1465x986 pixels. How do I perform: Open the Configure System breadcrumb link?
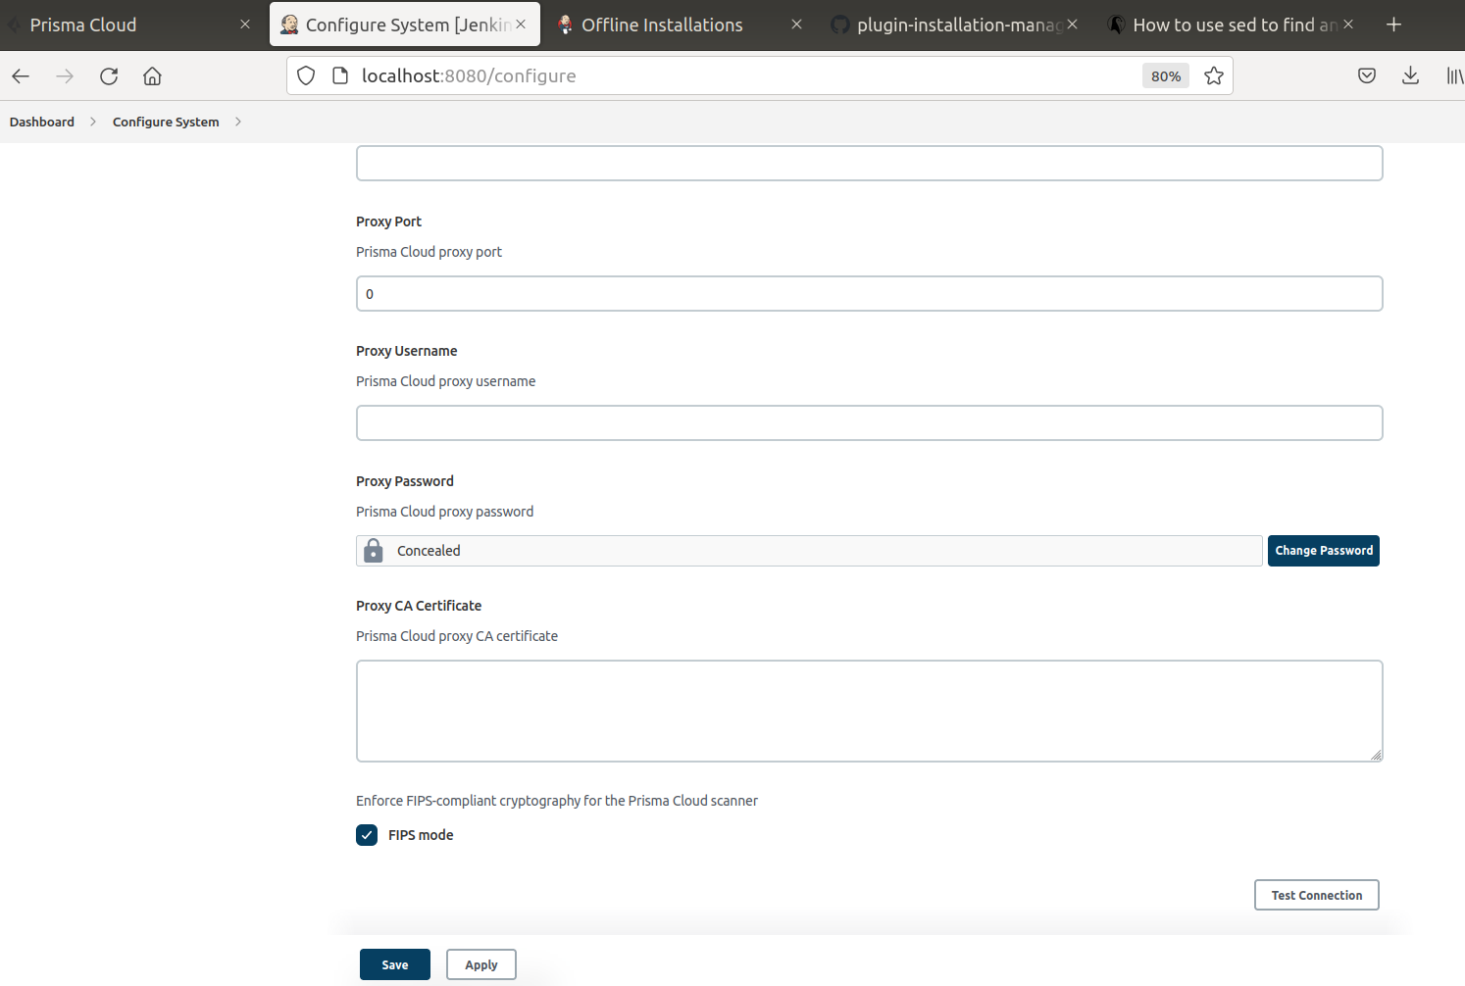166,122
